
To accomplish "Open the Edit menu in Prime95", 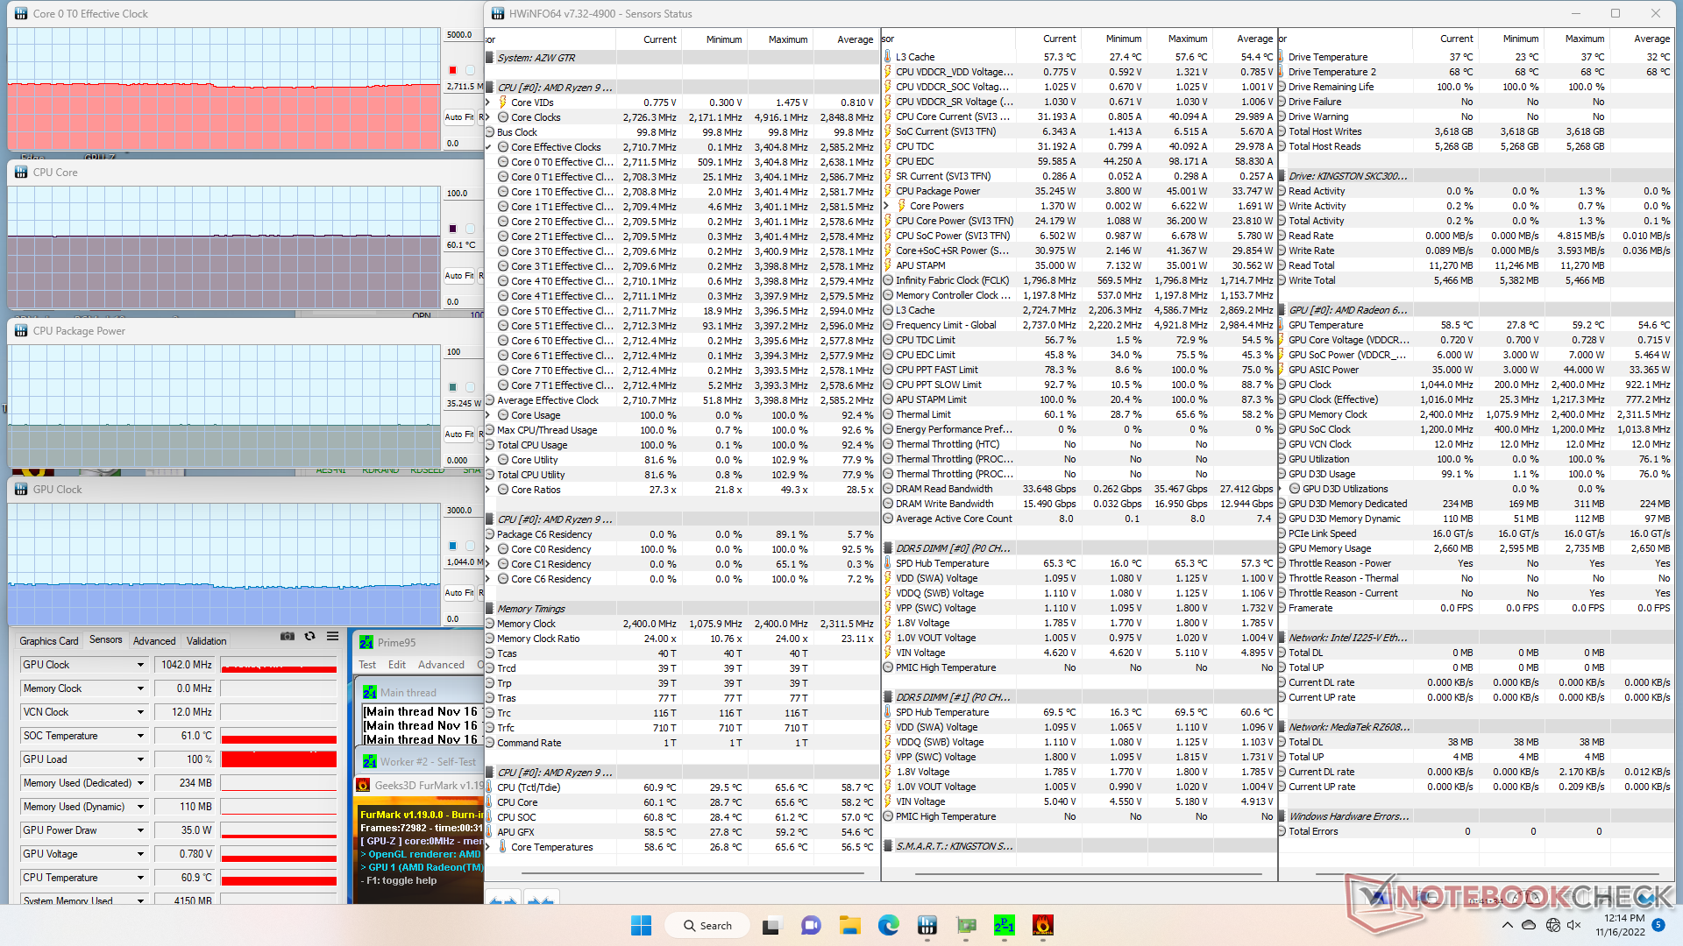I will point(397,665).
